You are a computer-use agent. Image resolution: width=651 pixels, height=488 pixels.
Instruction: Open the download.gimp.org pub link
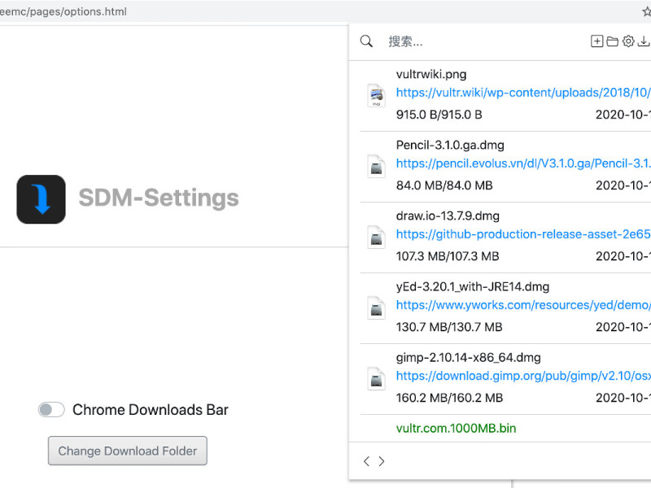[x=523, y=376]
